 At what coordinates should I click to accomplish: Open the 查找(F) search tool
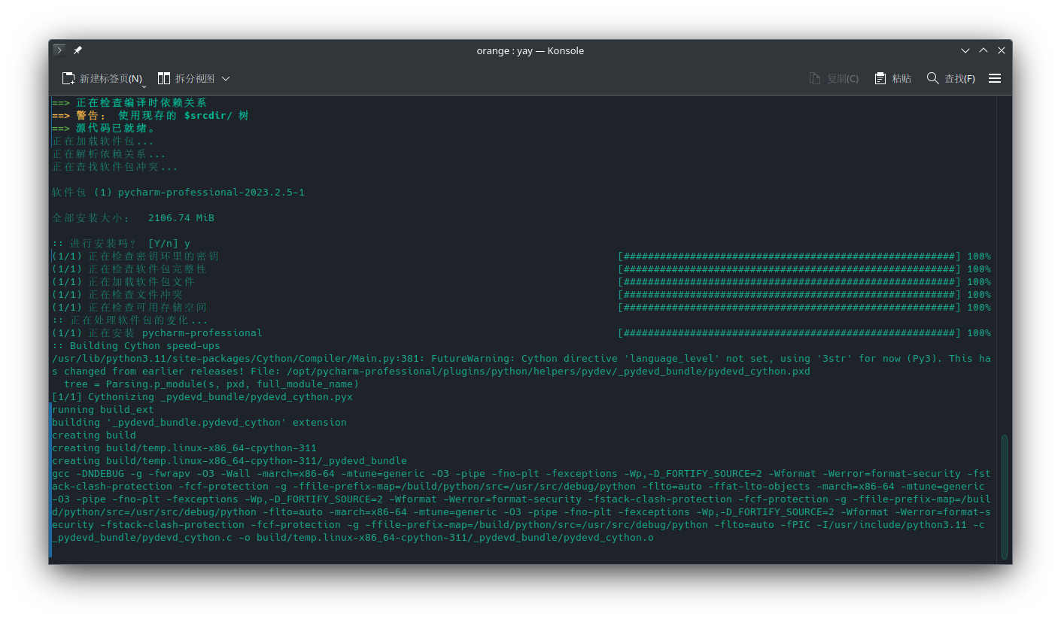(951, 78)
